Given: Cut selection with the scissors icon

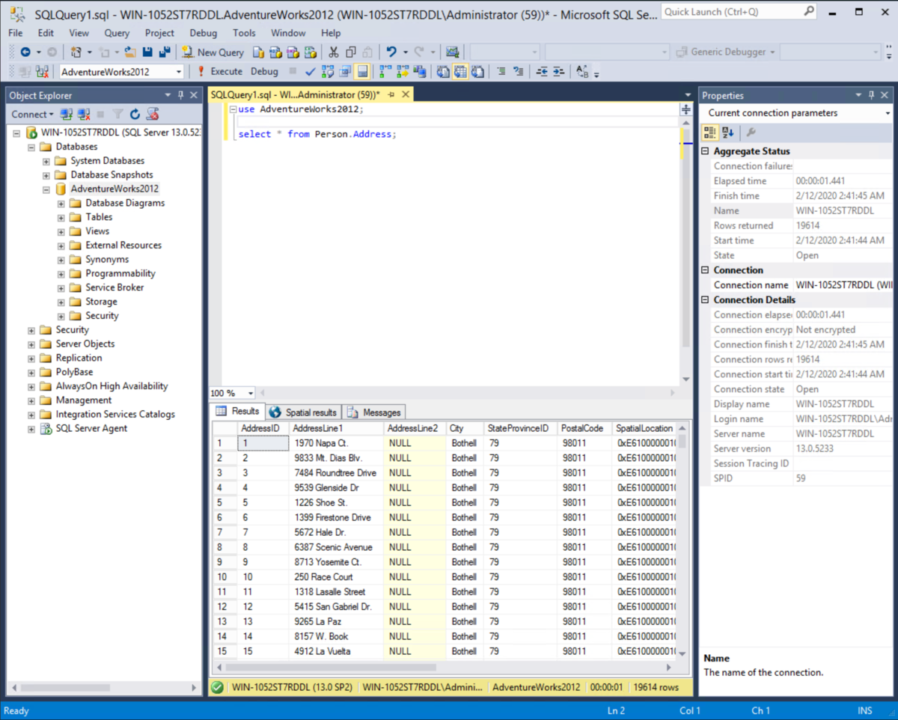Looking at the screenshot, I should (333, 52).
